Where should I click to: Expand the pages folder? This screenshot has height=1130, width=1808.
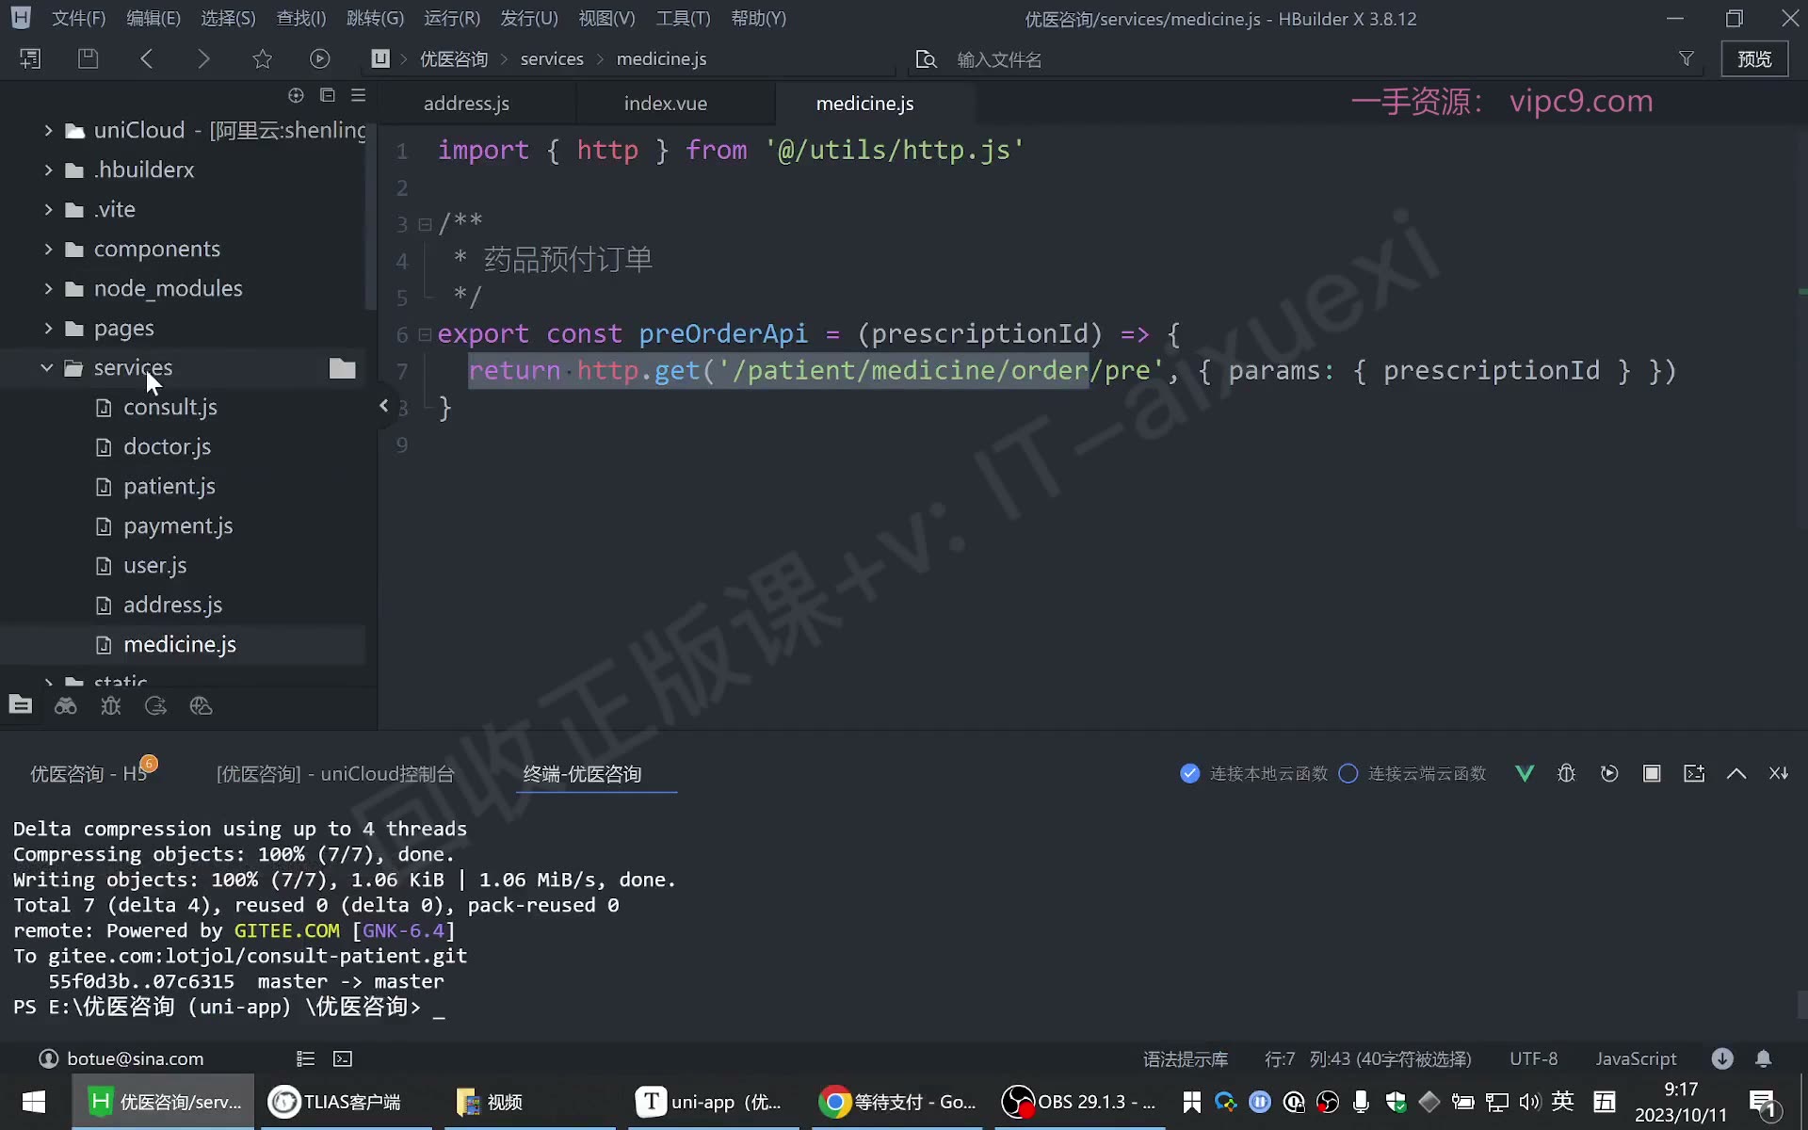tap(48, 328)
